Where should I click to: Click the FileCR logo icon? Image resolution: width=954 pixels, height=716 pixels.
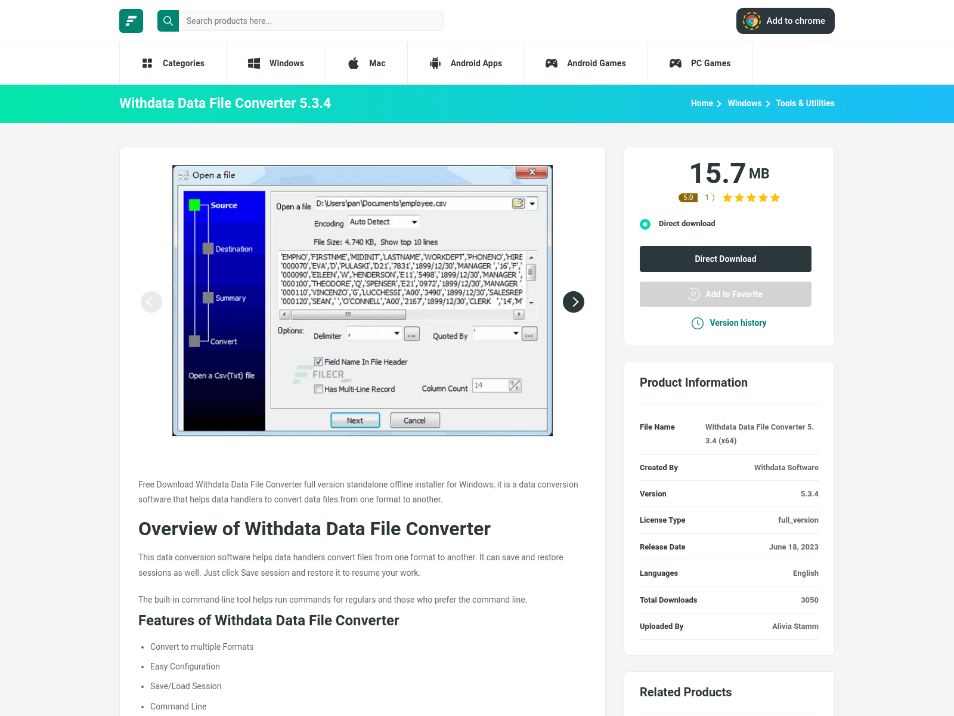pyautogui.click(x=131, y=21)
